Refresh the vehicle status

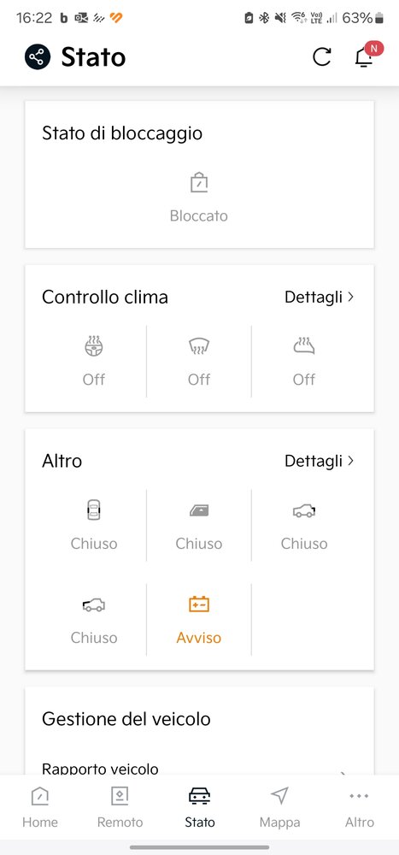click(321, 56)
